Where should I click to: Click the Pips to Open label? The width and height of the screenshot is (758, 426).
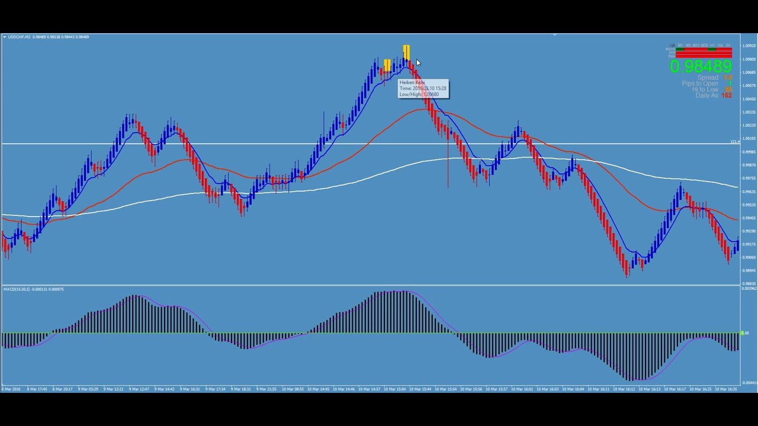pyautogui.click(x=700, y=83)
